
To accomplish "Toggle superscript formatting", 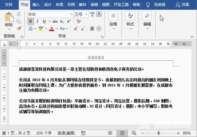I will [69, 21].
